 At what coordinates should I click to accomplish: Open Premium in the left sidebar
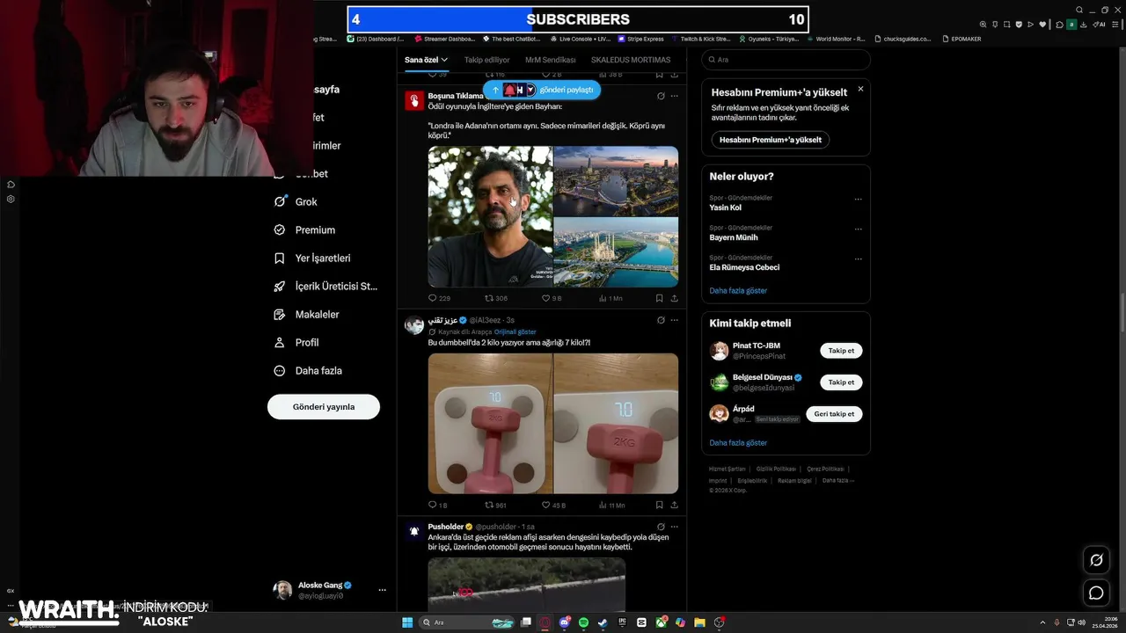(303, 229)
